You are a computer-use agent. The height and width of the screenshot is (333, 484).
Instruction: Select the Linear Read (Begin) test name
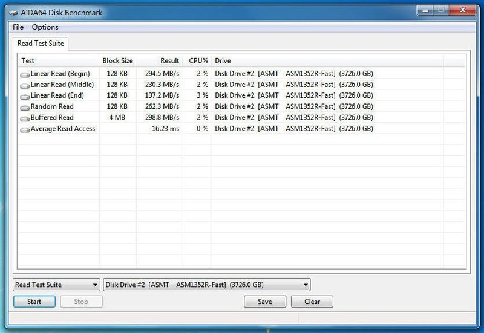coord(60,74)
